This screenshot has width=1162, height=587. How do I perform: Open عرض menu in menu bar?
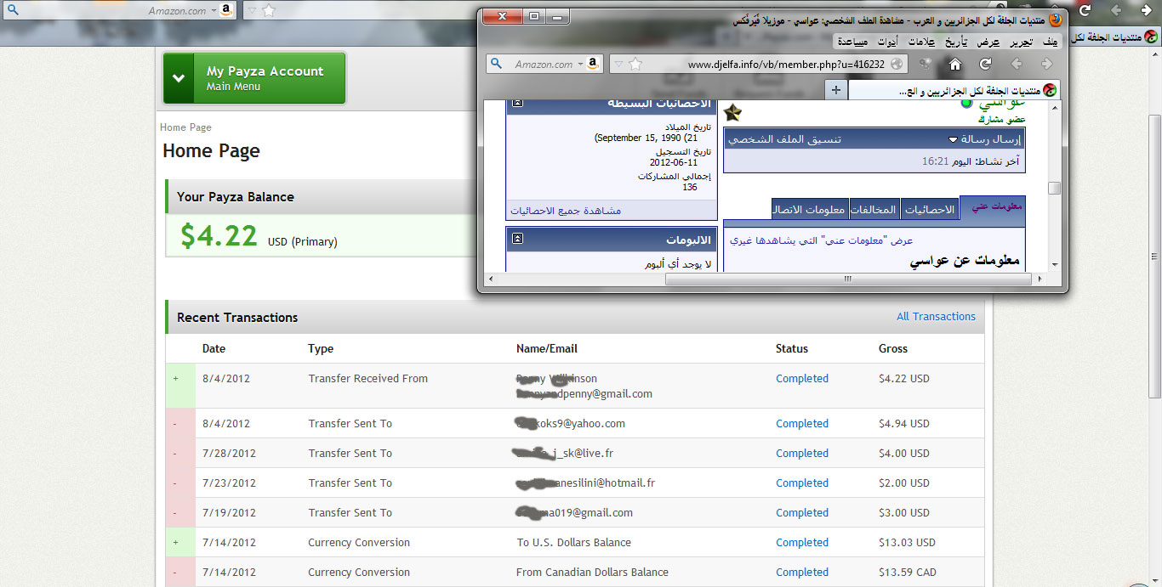988,42
